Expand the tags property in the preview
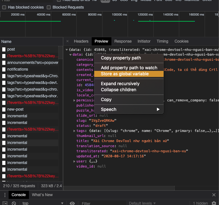The width and height of the screenshot is (219, 205). tap(74, 131)
